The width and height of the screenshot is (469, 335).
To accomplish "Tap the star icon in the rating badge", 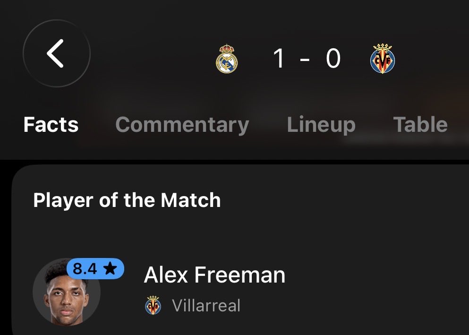I will 110,268.
